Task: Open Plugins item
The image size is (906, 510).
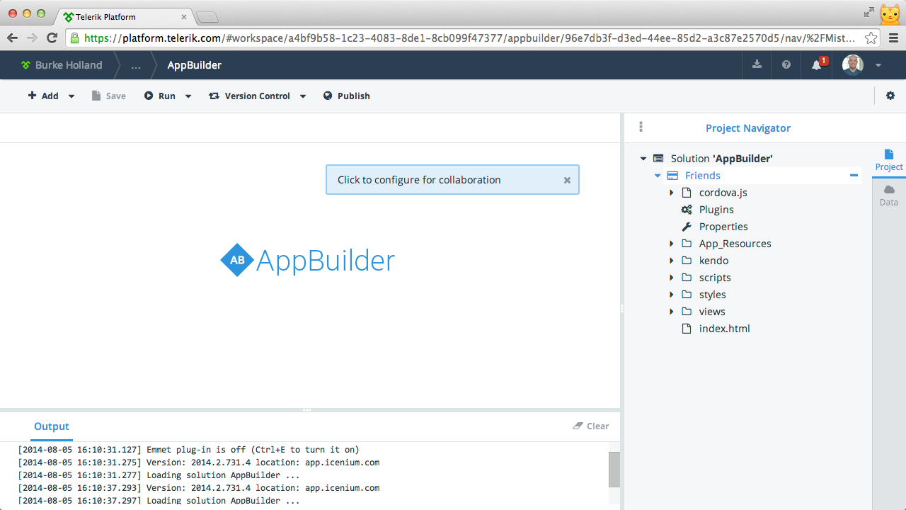Action: [x=716, y=210]
